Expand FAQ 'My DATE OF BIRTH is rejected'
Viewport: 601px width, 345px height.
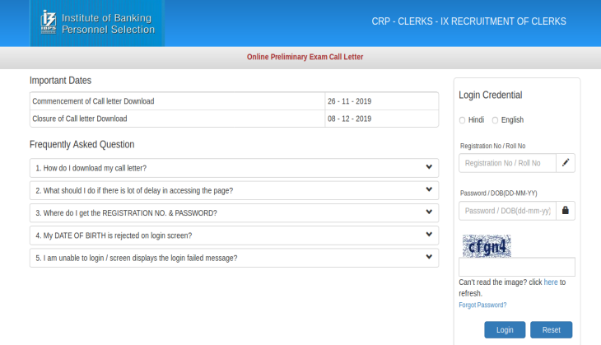[x=234, y=235]
